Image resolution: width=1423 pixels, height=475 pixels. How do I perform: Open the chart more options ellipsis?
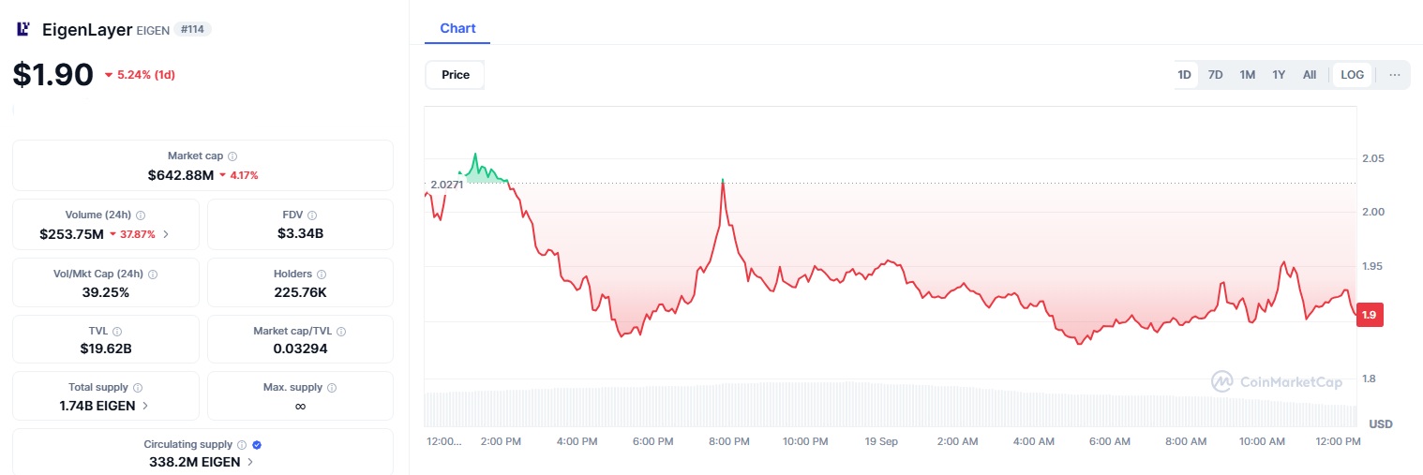click(x=1395, y=75)
